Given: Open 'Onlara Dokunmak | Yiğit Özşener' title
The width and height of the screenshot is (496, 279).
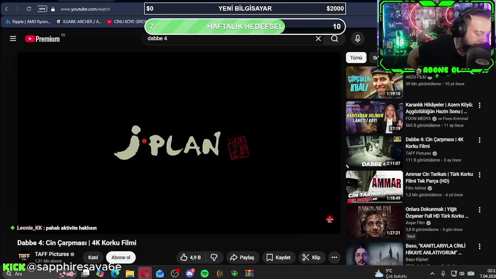Looking at the screenshot, I should point(437,212).
